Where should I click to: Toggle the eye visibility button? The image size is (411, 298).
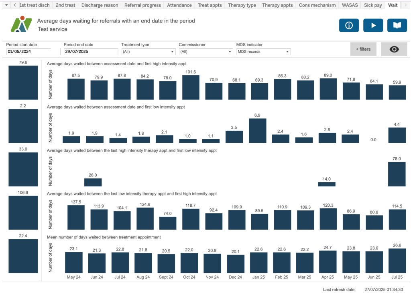[394, 49]
